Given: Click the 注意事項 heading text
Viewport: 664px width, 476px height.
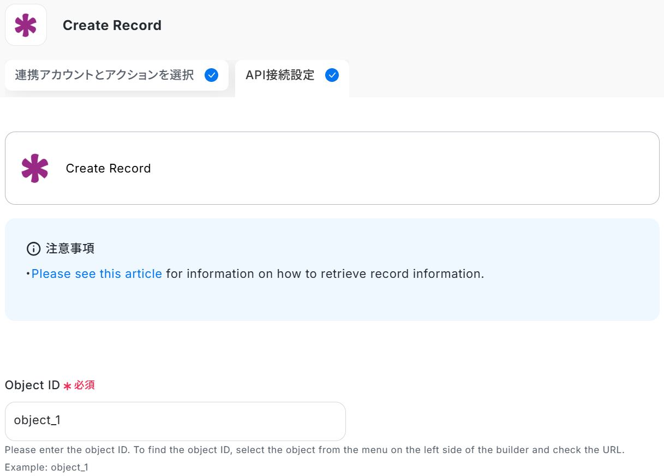Looking at the screenshot, I should click(x=70, y=249).
